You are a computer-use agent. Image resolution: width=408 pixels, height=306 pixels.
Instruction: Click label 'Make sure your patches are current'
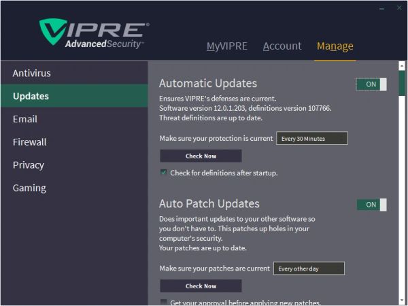point(215,269)
